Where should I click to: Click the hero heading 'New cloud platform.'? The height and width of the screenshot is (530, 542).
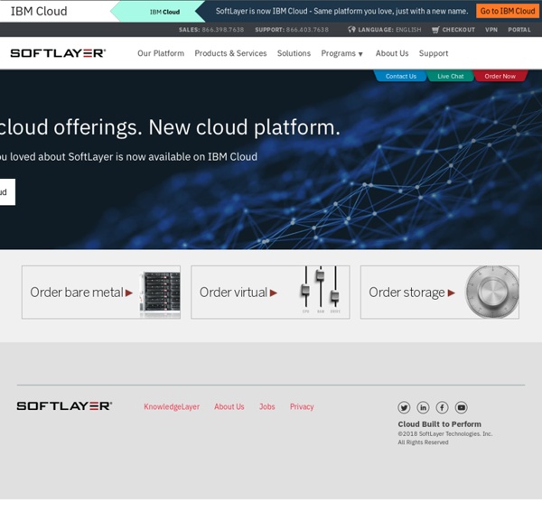pos(245,127)
